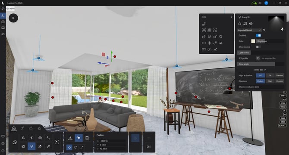Select the Utilities wrench category icon
The width and height of the screenshot is (289, 155).
(48, 146)
